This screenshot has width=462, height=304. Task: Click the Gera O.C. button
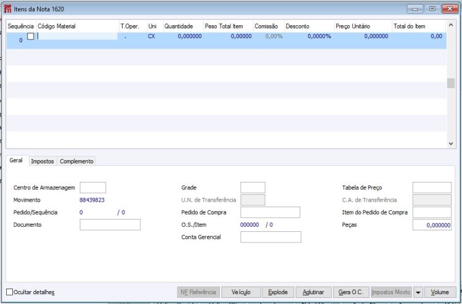click(351, 292)
